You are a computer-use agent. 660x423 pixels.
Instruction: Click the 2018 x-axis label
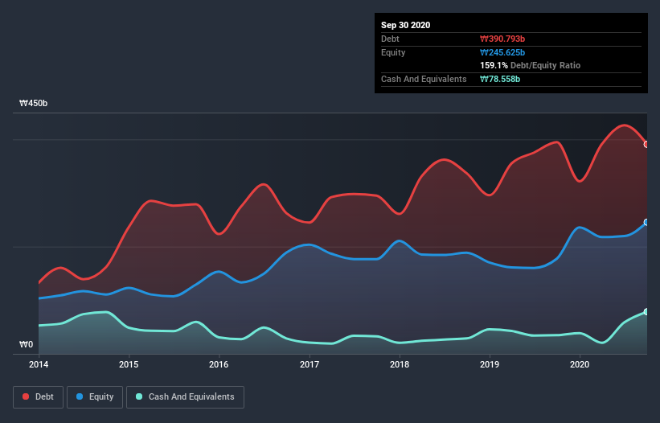[400, 364]
